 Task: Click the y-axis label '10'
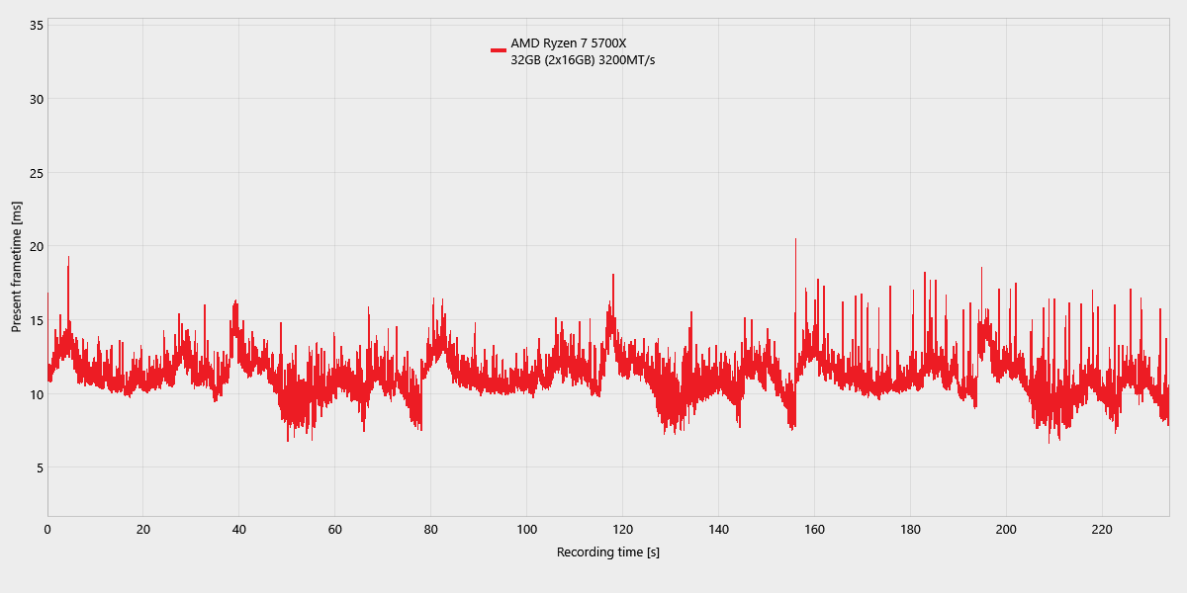36,394
